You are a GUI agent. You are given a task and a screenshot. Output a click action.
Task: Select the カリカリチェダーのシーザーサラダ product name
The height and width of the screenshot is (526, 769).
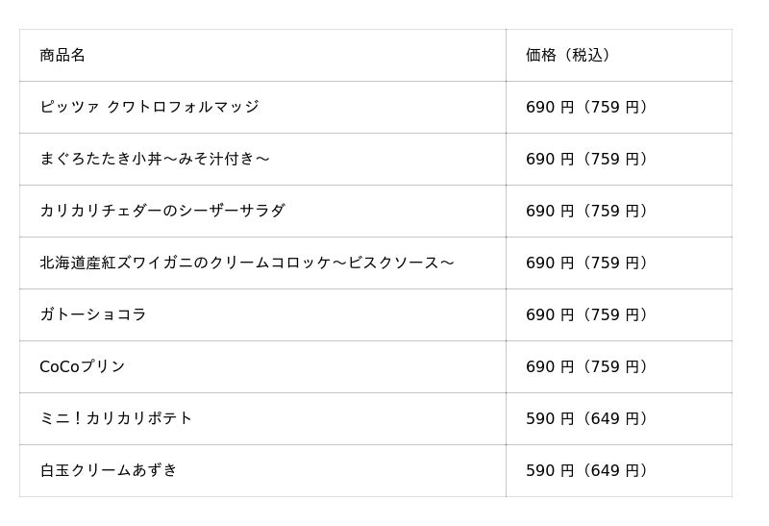pos(161,212)
